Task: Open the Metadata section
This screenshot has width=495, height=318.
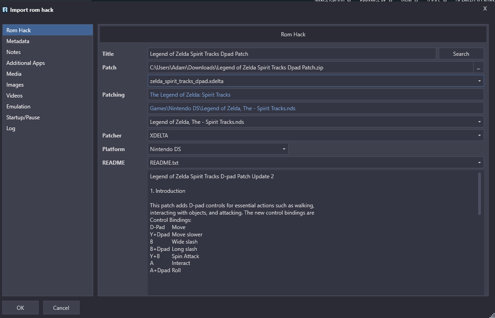Action: [x=48, y=41]
